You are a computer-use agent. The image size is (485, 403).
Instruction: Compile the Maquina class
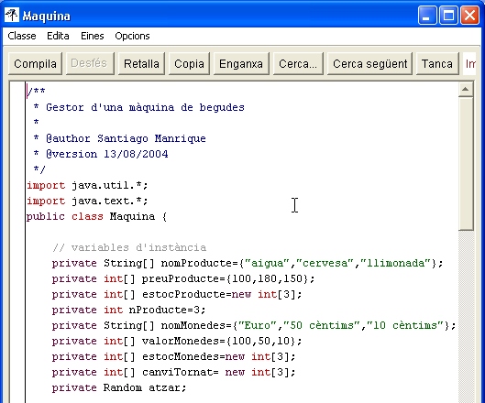tap(35, 64)
